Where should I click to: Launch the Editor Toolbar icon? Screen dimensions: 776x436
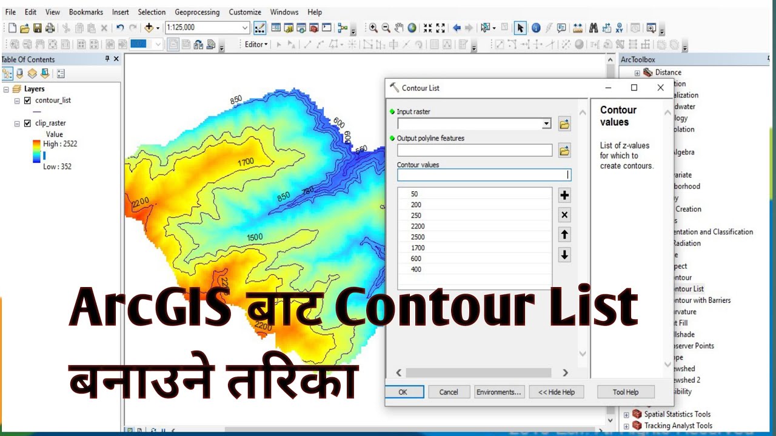click(259, 28)
